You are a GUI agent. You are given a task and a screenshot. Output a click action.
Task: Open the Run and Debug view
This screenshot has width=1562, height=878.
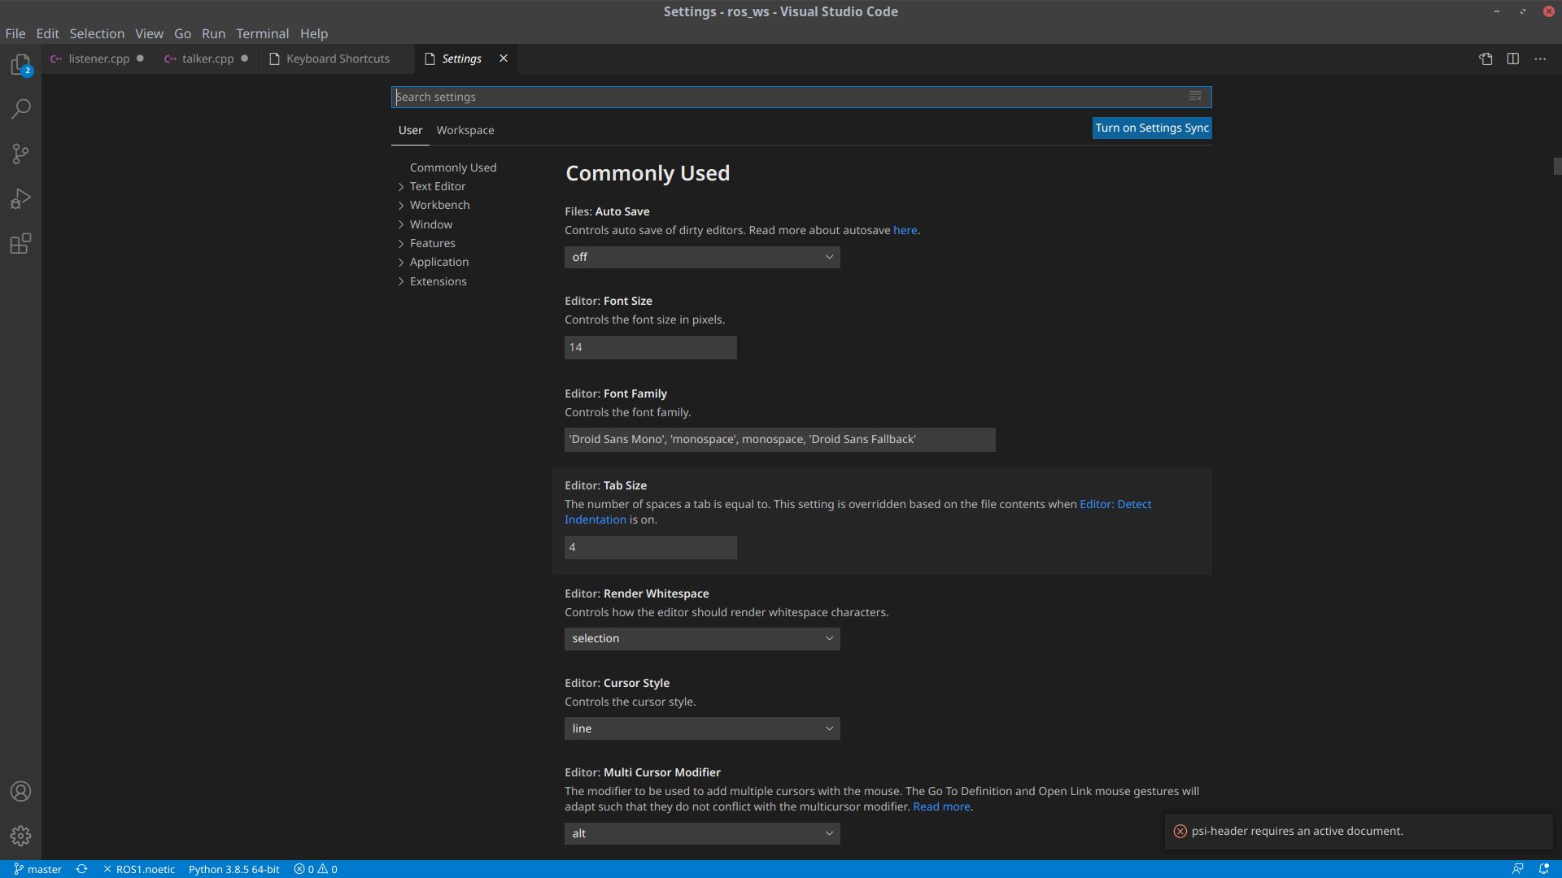(x=20, y=199)
